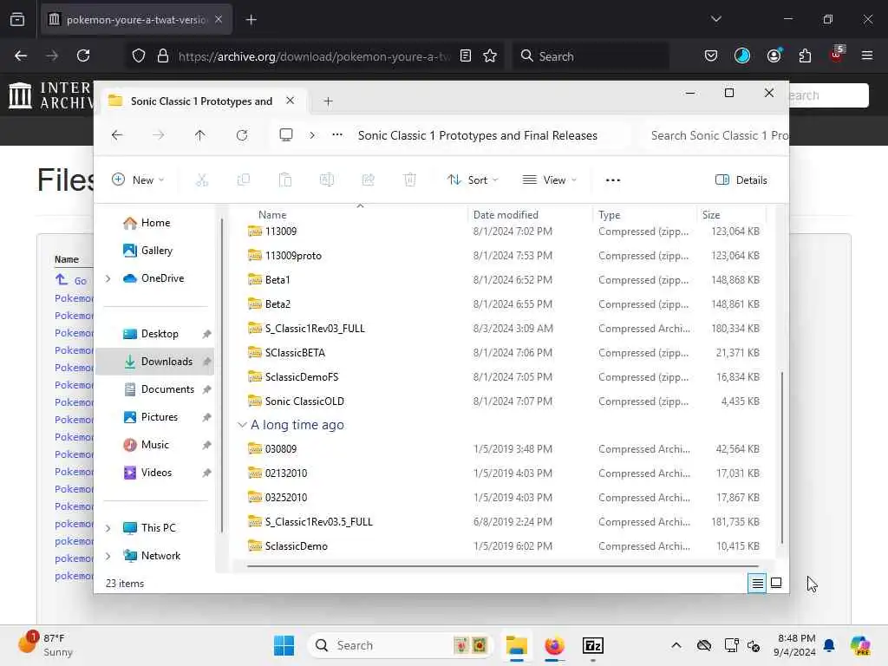The image size is (888, 666).
Task: Click Search Sonic Classic 1 field
Action: click(715, 135)
